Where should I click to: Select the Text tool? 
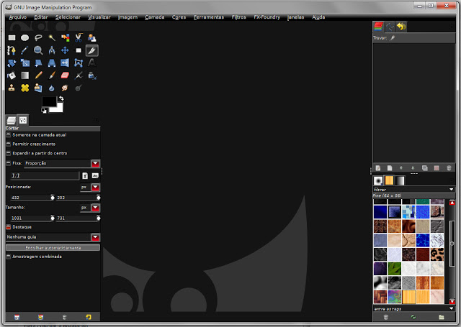(x=91, y=63)
